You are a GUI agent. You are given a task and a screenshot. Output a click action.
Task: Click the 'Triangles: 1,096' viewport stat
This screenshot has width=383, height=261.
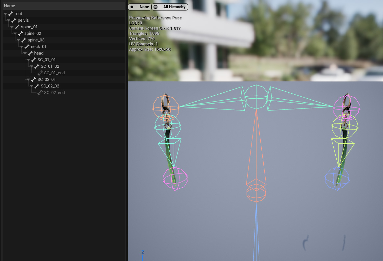point(144,34)
